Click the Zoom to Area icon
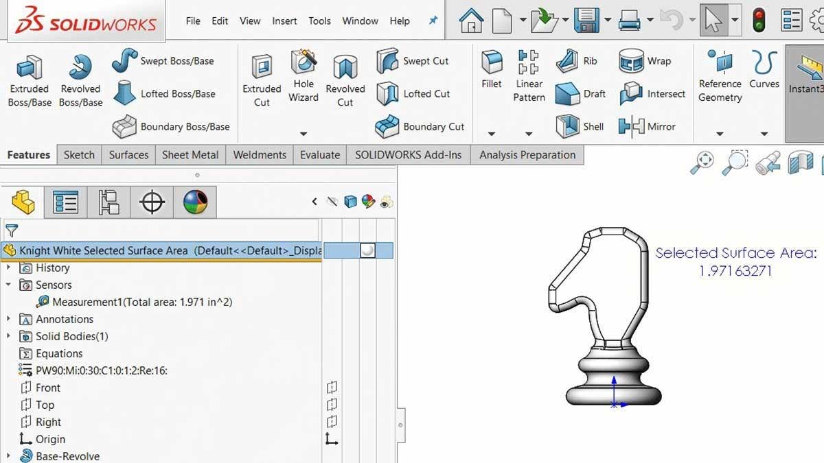The height and width of the screenshot is (463, 824). [735, 163]
